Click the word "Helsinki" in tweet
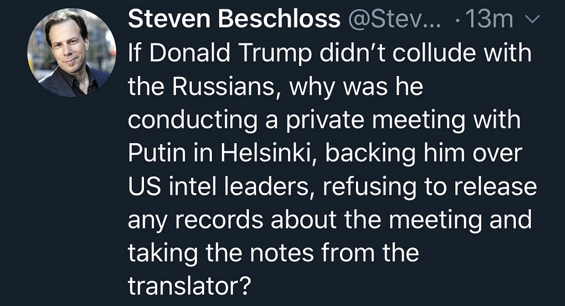Viewport: 565px width, 306px height. pos(268,153)
